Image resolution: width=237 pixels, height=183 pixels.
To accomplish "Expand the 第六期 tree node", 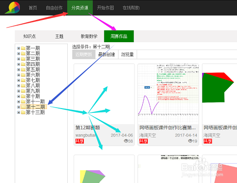I will [x=18, y=75].
